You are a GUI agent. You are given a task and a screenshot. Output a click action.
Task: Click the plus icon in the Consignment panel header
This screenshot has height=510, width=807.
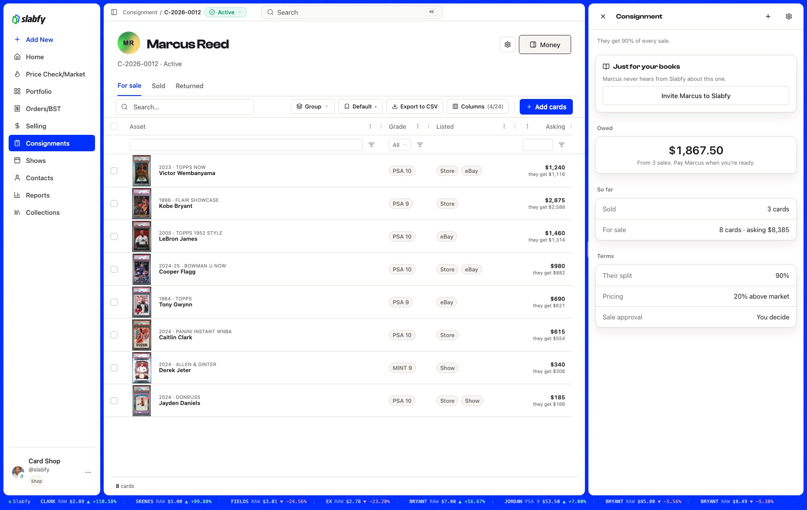tap(768, 16)
